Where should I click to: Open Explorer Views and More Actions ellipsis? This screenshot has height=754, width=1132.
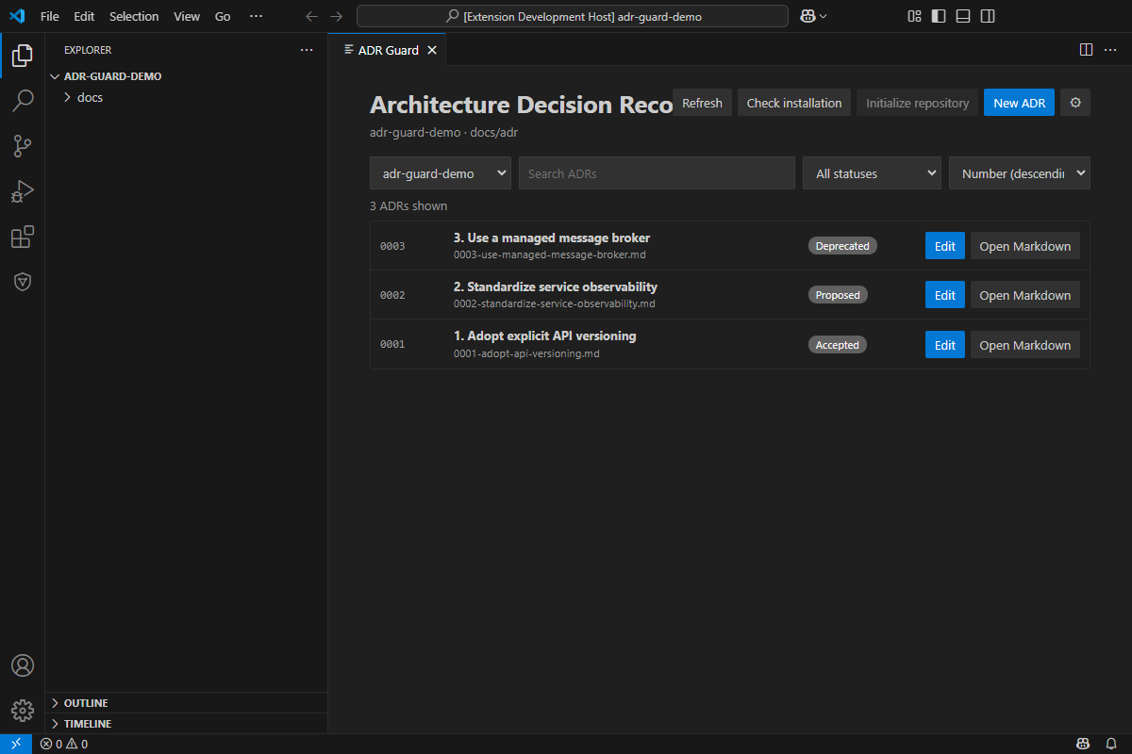pyautogui.click(x=307, y=50)
